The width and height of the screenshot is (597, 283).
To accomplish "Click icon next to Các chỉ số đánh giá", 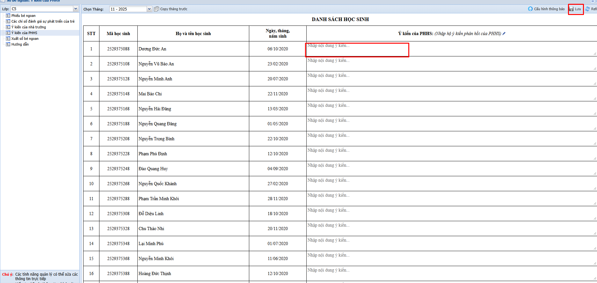I will tap(8, 21).
